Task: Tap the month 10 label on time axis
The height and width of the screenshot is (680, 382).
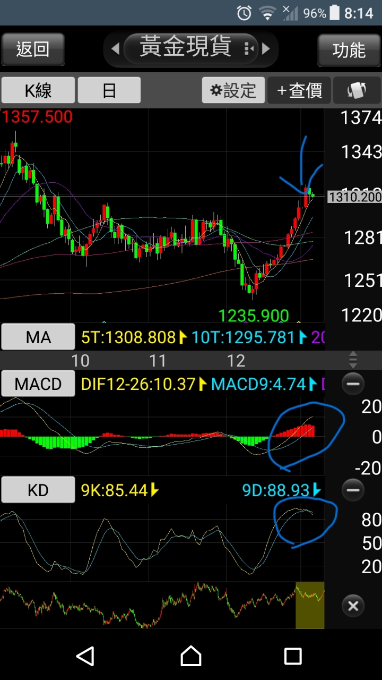Action: 80,361
